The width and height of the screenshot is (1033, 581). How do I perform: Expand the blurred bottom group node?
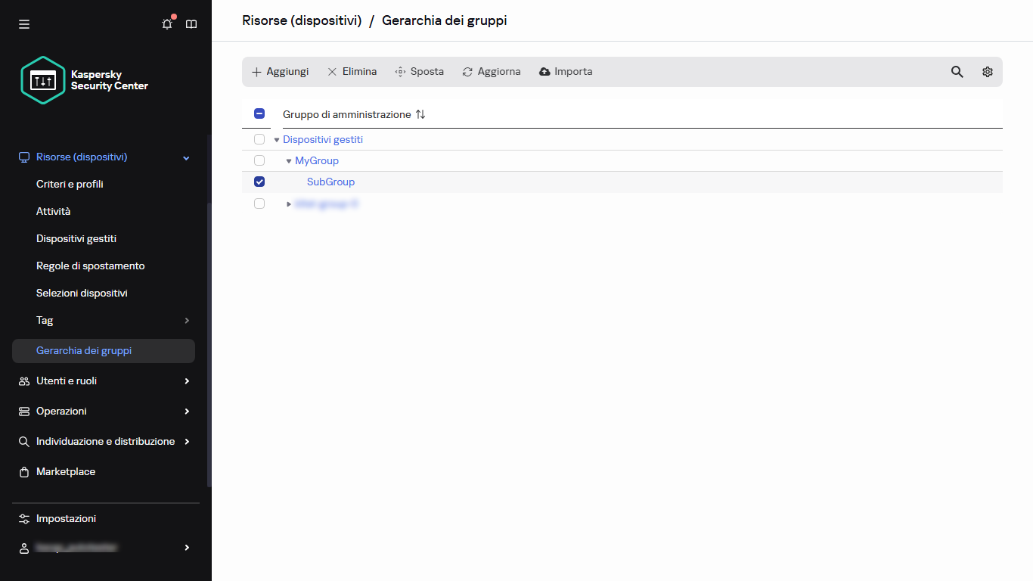(x=288, y=203)
